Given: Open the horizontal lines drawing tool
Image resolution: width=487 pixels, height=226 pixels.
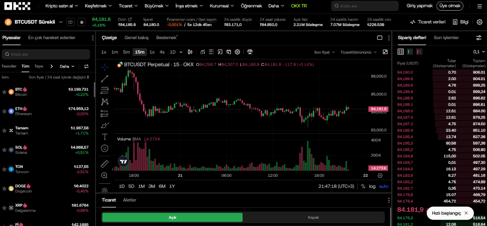Looking at the screenshot, I should point(104,90).
